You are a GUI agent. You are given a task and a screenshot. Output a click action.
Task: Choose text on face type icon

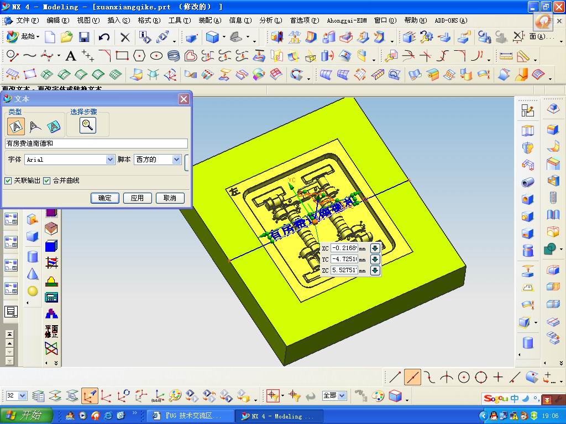pyautogui.click(x=54, y=126)
